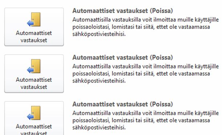
Task: Click the "(Poissa)" status text in the bottom heading
Action: 161,104
